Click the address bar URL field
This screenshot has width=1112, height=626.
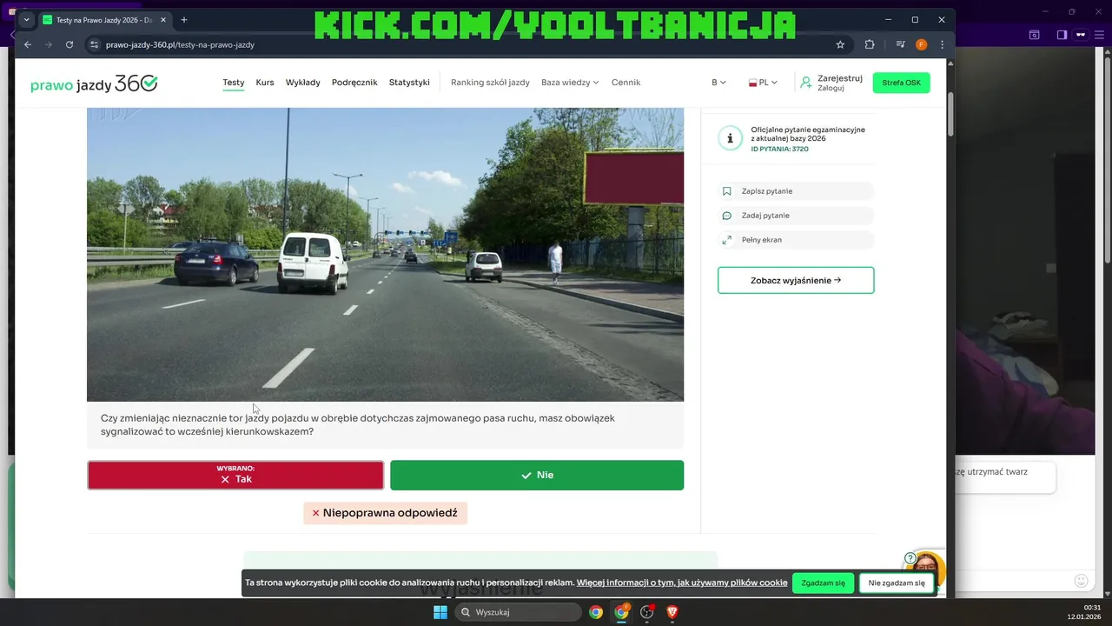(x=460, y=44)
